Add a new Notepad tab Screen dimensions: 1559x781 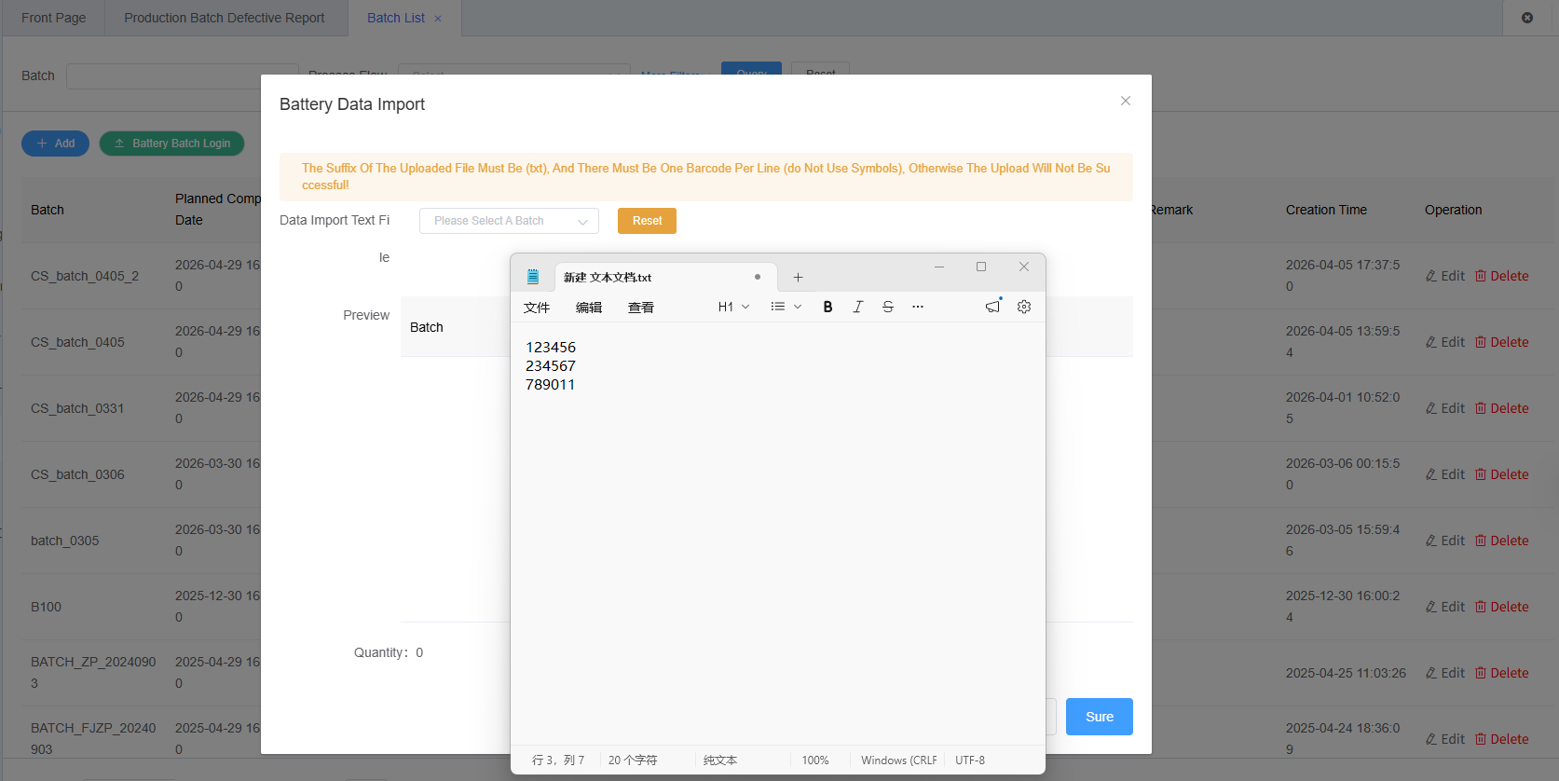(798, 277)
